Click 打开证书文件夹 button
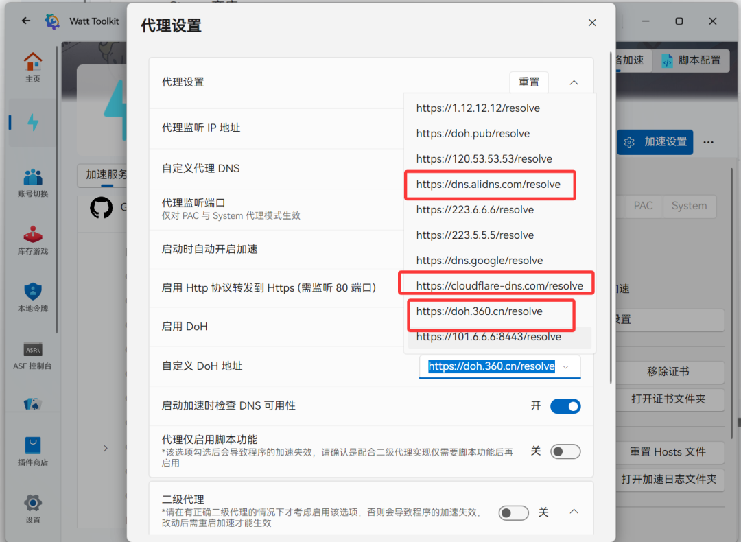This screenshot has width=741, height=542. 668,399
